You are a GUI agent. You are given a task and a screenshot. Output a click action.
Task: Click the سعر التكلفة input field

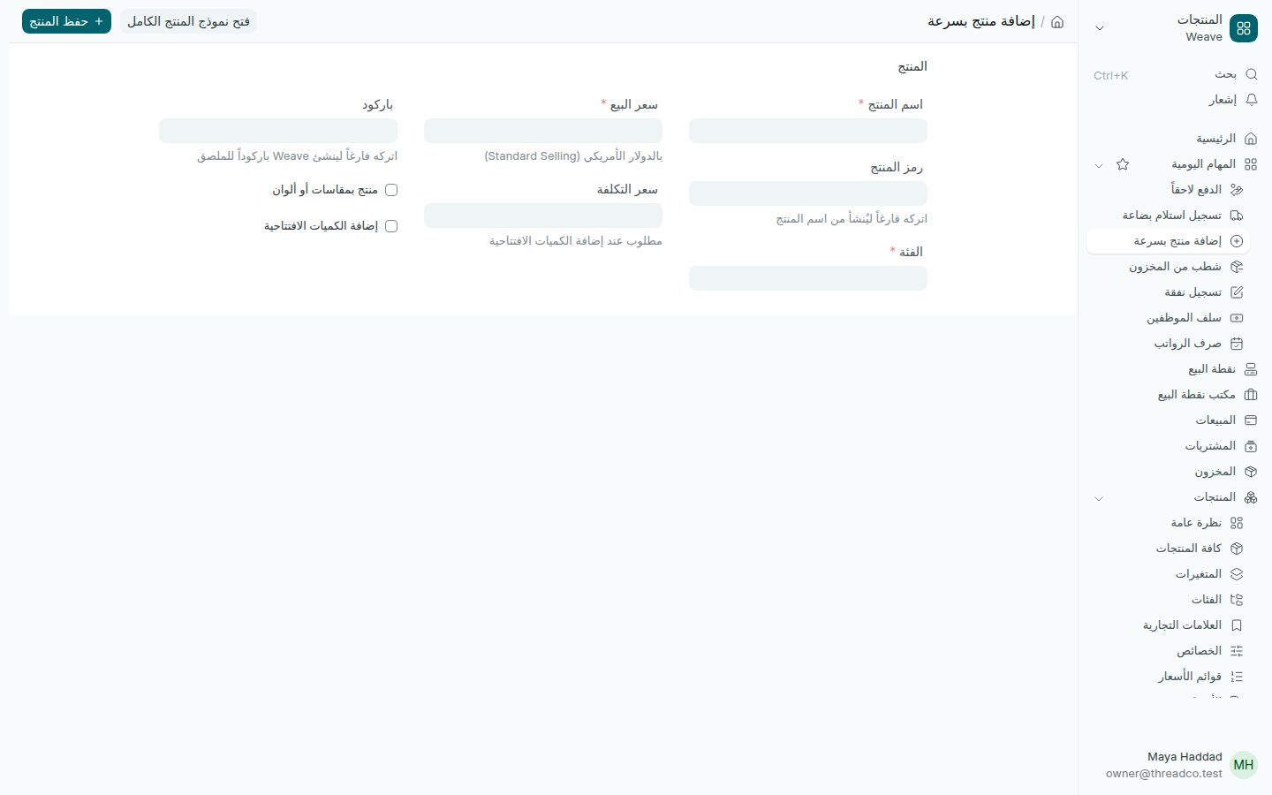543,216
